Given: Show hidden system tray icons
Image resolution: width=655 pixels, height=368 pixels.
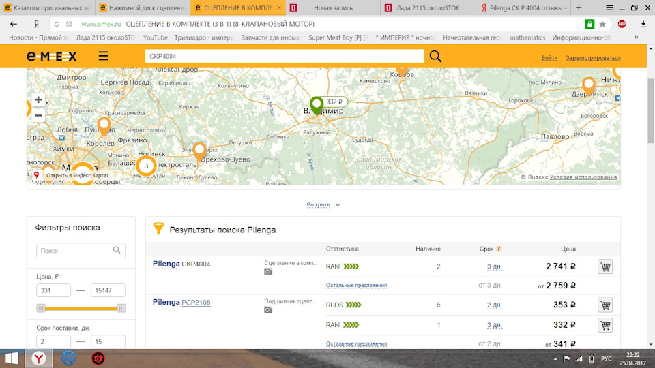Looking at the screenshot, I should 555,359.
